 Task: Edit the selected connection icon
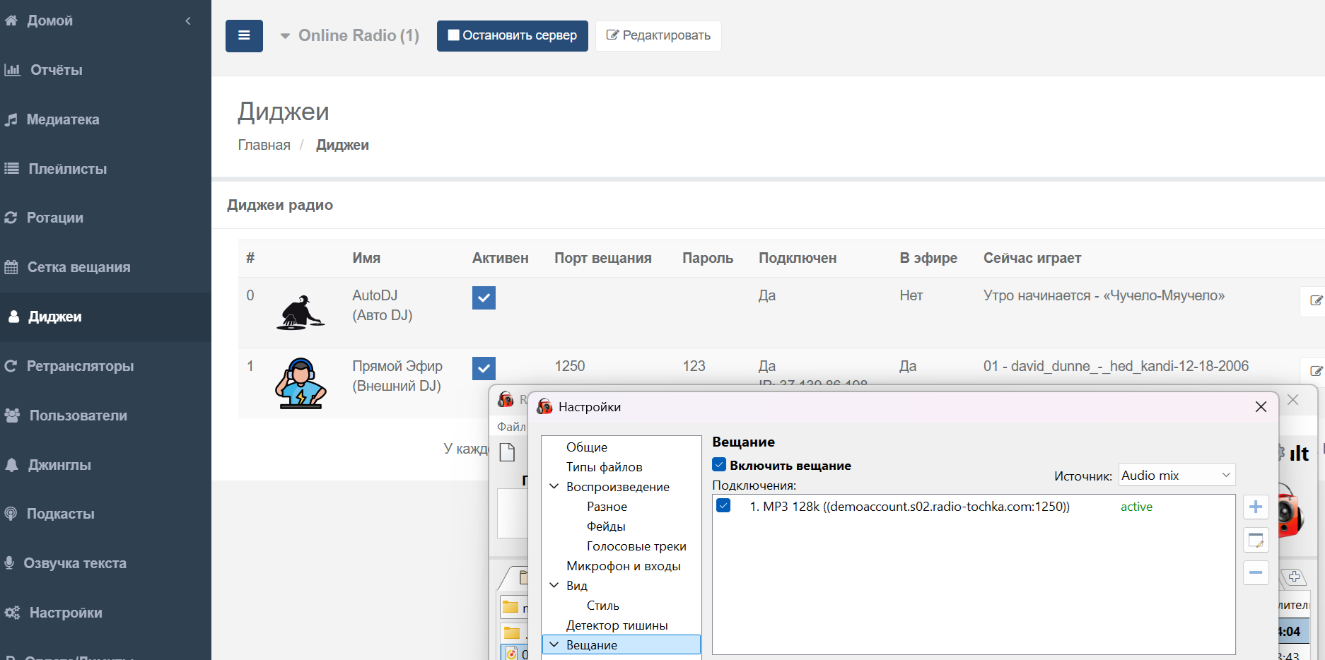pos(1256,541)
